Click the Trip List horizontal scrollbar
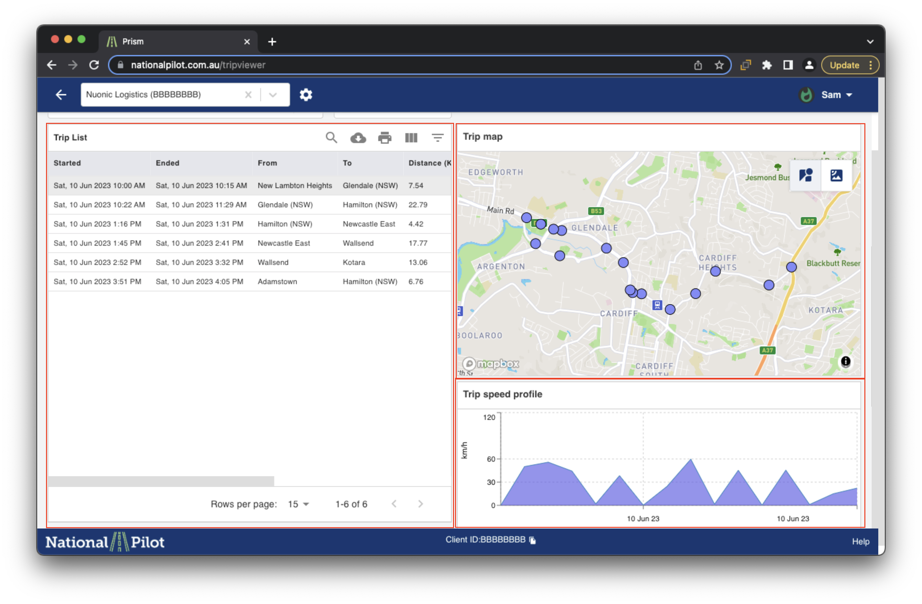Screen dimensions: 922x604 click(x=161, y=481)
